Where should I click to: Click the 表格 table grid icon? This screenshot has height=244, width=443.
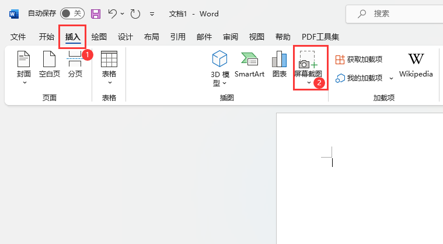coord(109,59)
